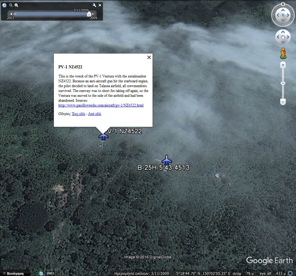This screenshot has height=276, width=296.
Task: Tilt the look view down arrow
Action: [x=283, y=20]
